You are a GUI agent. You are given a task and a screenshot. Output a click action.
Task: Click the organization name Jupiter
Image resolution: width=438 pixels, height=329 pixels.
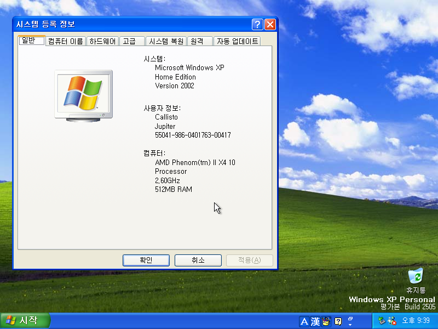click(x=165, y=126)
